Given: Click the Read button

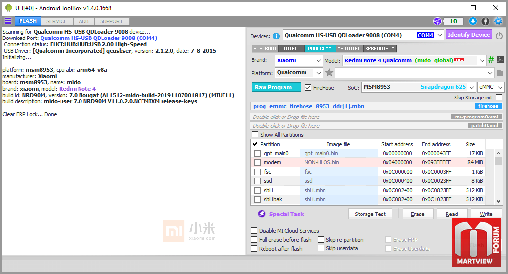Looking at the screenshot, I should coord(451,214).
